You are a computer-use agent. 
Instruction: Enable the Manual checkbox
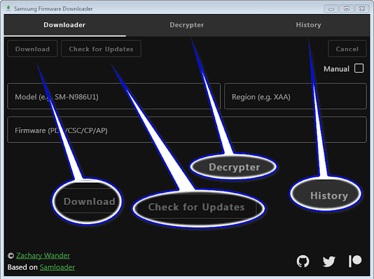tap(359, 68)
